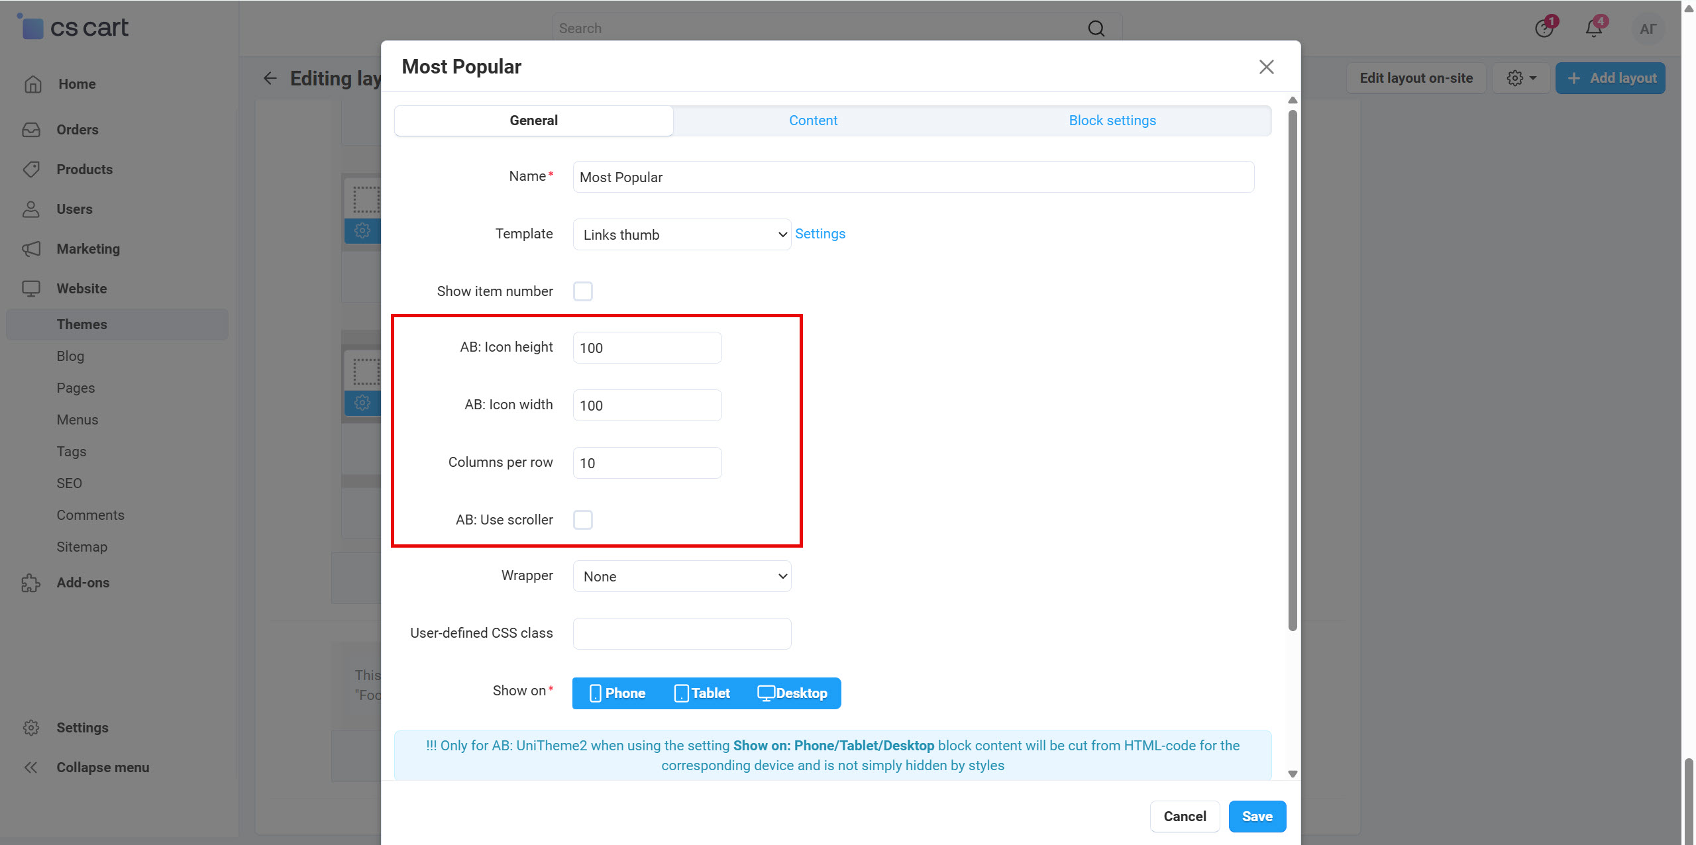Open Themes in the sidebar
The height and width of the screenshot is (845, 1696).
point(117,324)
